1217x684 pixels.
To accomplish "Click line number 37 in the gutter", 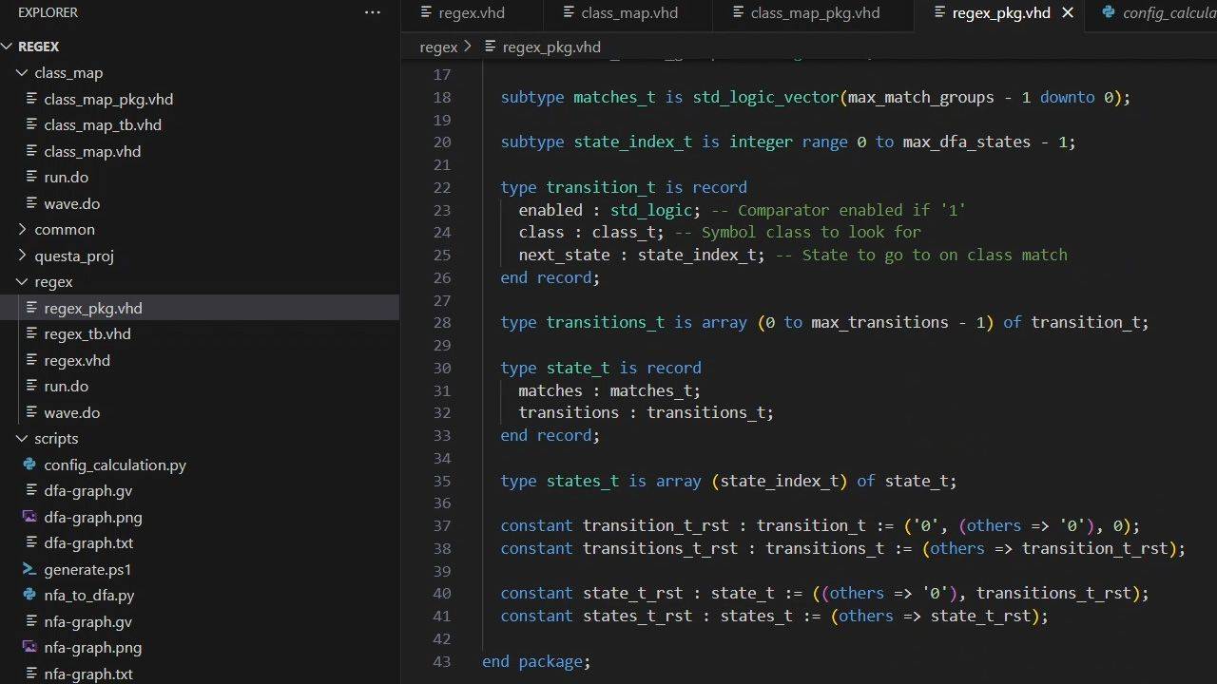I will point(441,525).
